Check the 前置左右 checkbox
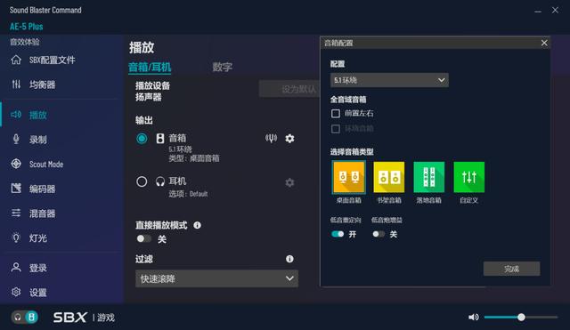The height and width of the screenshot is (330, 570). [336, 114]
